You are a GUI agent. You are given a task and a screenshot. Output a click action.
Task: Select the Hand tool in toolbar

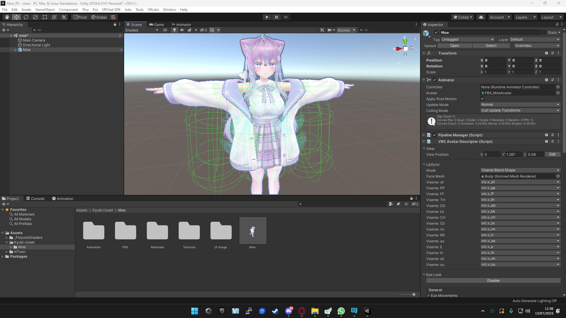(7, 17)
